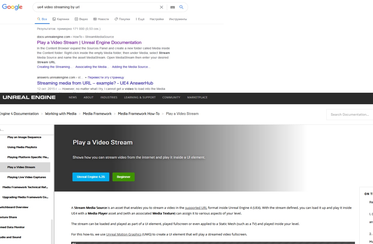Click the green Beginner button
Viewport: 373px width, 244px height.
(x=124, y=177)
